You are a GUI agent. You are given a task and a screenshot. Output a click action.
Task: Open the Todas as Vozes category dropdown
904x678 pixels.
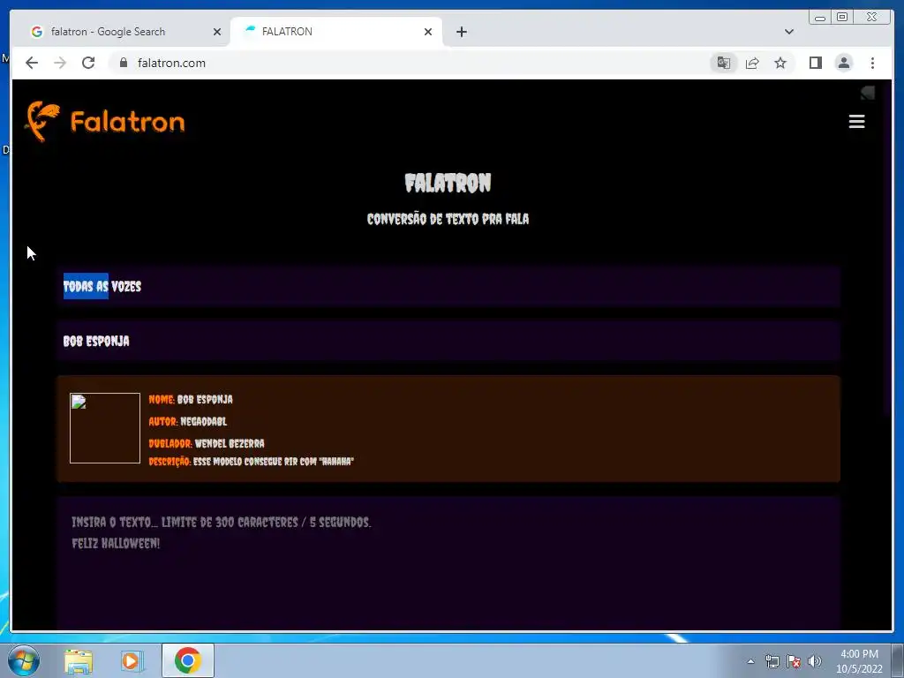[448, 286]
